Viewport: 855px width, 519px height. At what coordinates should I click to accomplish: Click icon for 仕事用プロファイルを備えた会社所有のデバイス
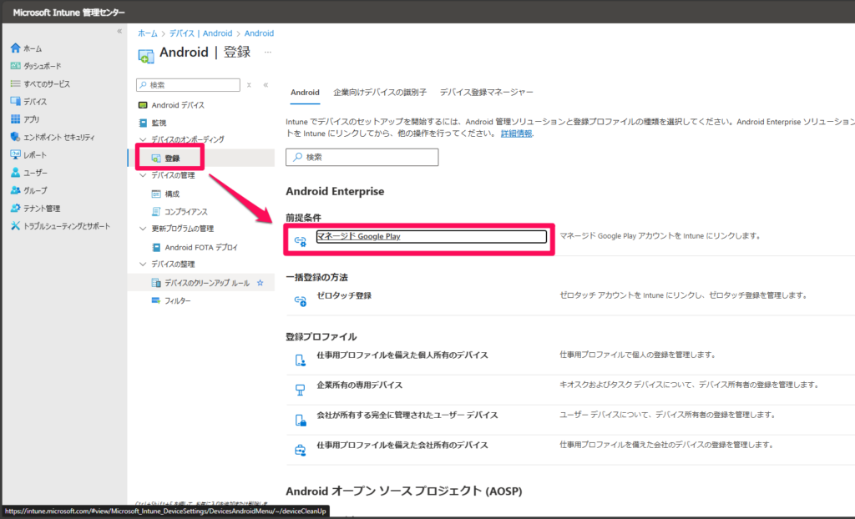coord(301,450)
